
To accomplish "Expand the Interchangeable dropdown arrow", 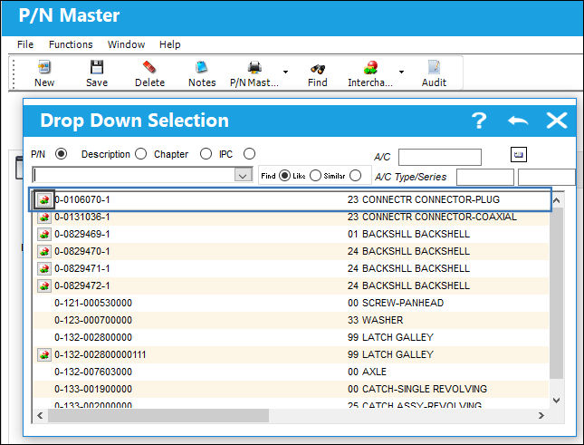I will [x=401, y=72].
